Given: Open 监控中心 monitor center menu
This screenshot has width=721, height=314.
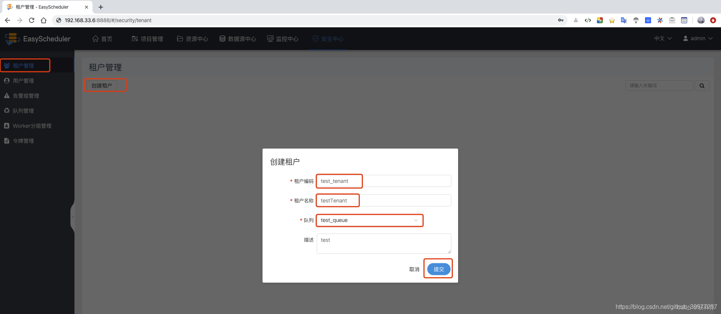Looking at the screenshot, I should click(283, 39).
